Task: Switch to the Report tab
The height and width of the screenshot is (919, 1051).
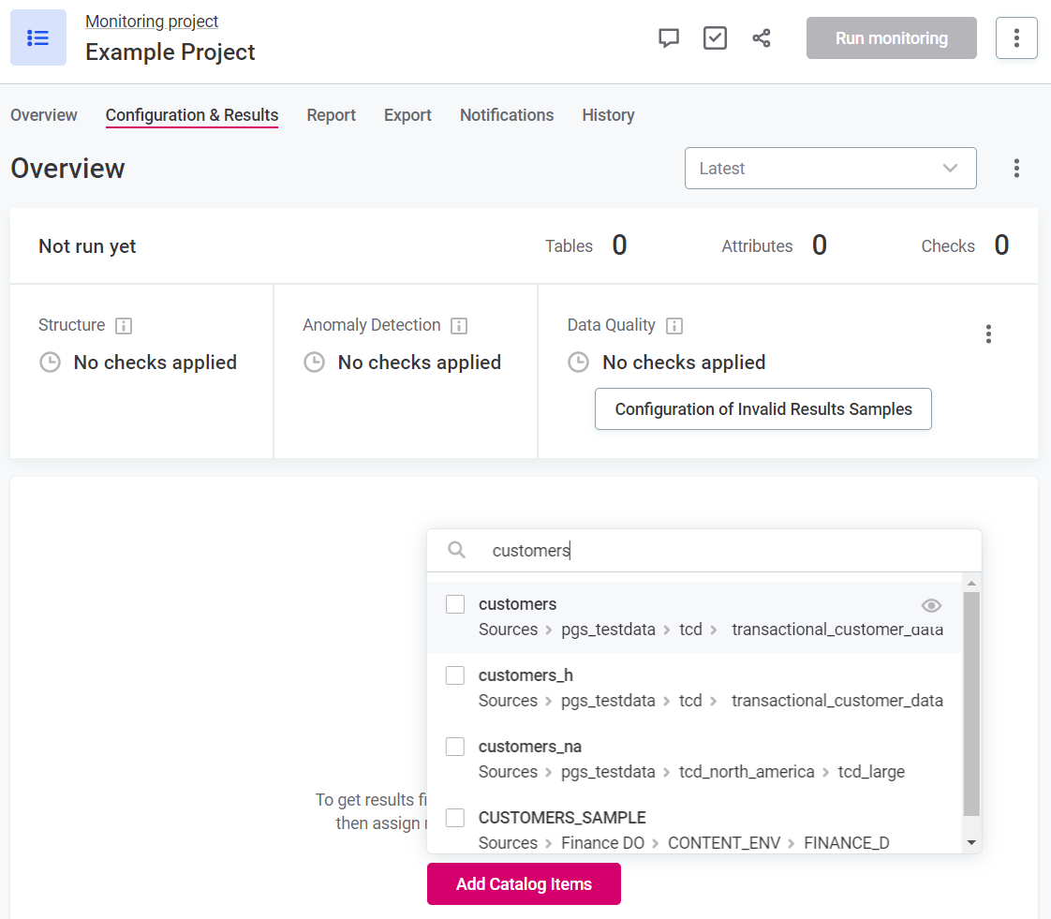Action: coord(331,115)
